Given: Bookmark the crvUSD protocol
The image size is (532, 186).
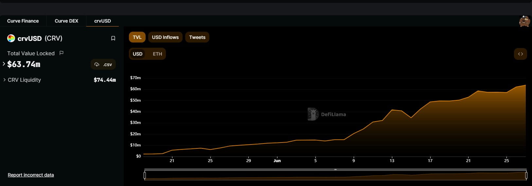Looking at the screenshot, I should pos(113,39).
